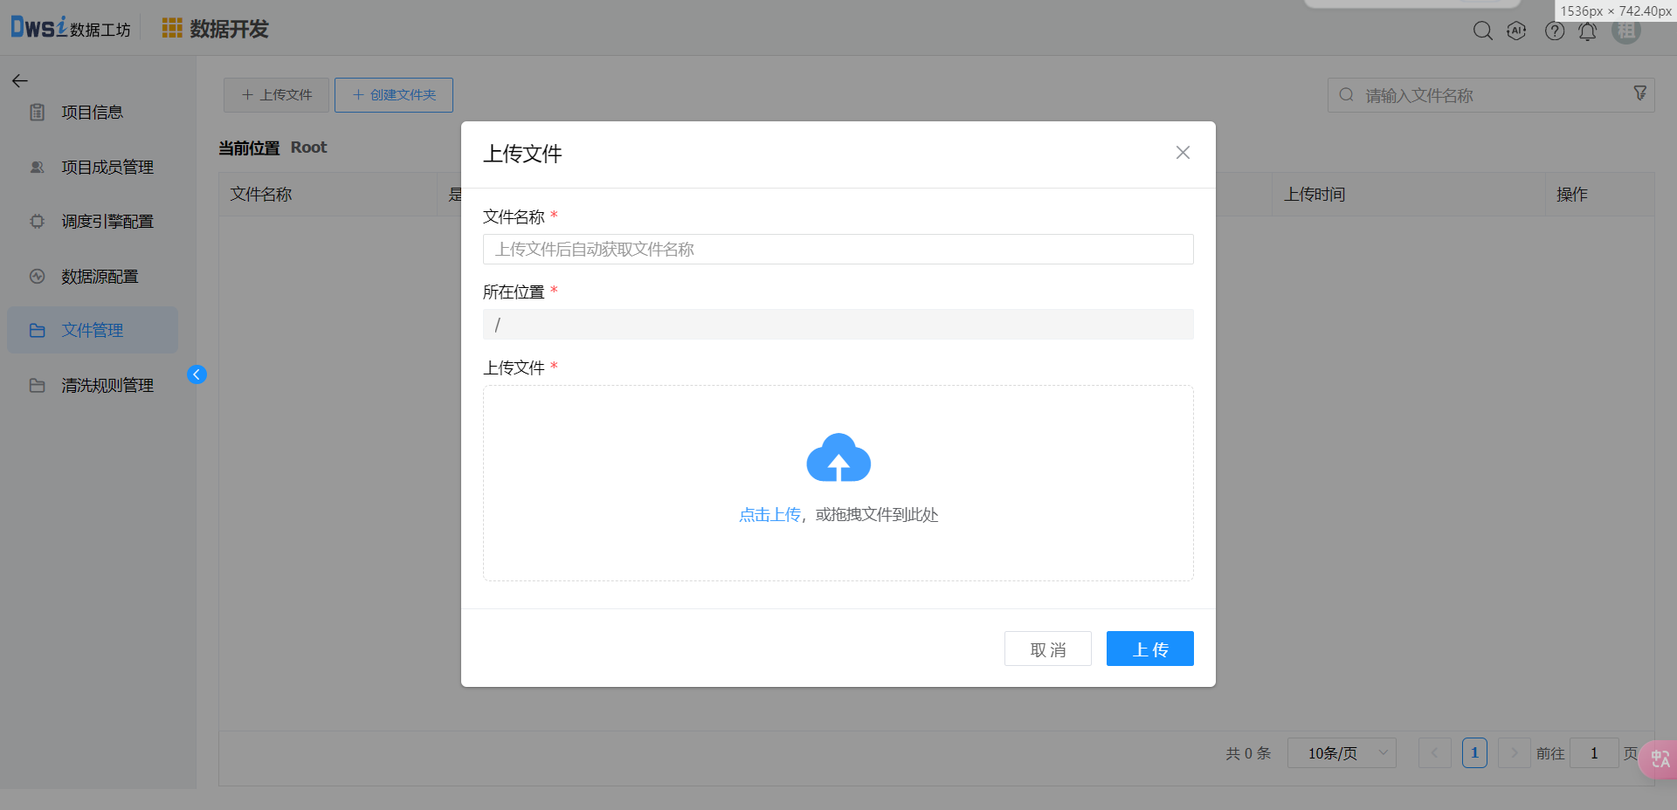Image resolution: width=1677 pixels, height=810 pixels.
Task: Click the filter funnel icon
Action: tap(1639, 93)
